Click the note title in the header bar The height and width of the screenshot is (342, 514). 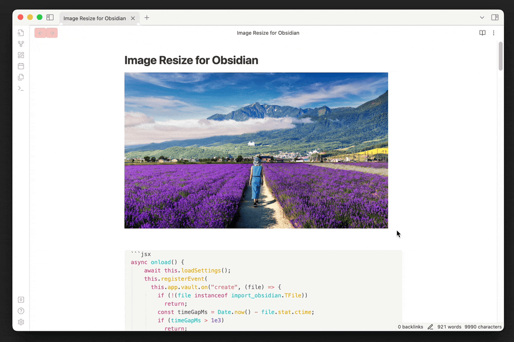click(268, 33)
